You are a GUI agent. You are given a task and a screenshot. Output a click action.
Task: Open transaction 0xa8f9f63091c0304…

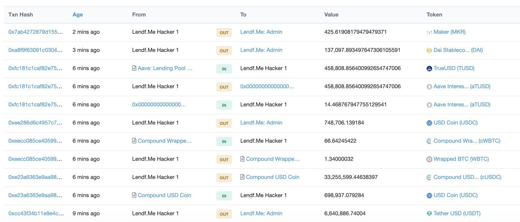[36, 50]
